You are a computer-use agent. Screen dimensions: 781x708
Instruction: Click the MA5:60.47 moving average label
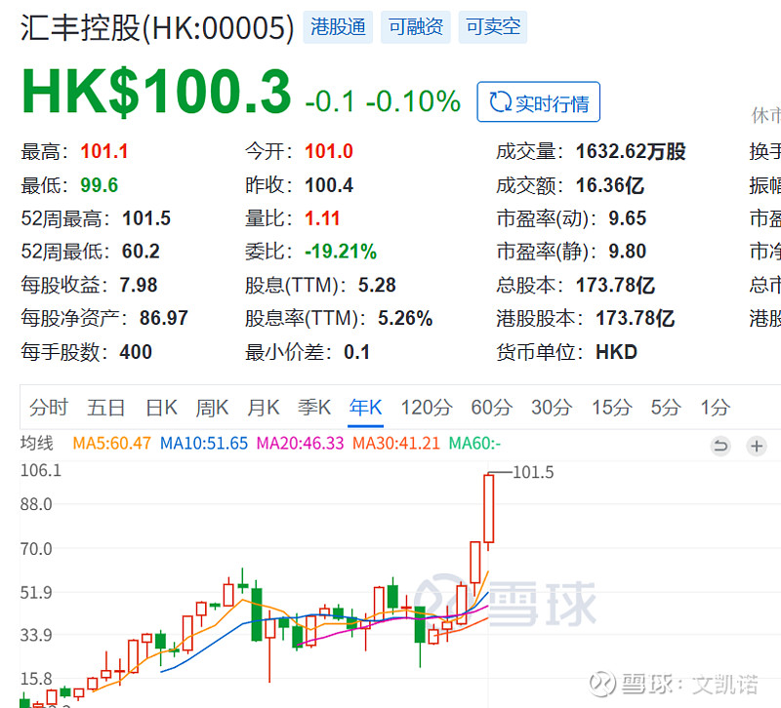click(x=111, y=443)
